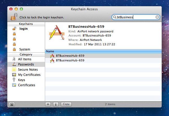Focus the search field containing btBusiness

(x=136, y=17)
